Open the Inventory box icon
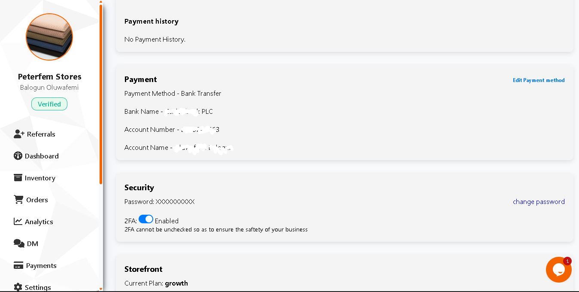Image resolution: width=579 pixels, height=292 pixels. tap(18, 178)
